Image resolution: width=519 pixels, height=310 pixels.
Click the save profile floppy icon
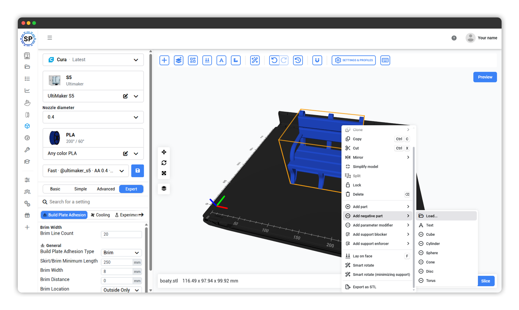tap(138, 171)
